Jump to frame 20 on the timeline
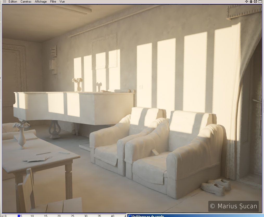 59,216
